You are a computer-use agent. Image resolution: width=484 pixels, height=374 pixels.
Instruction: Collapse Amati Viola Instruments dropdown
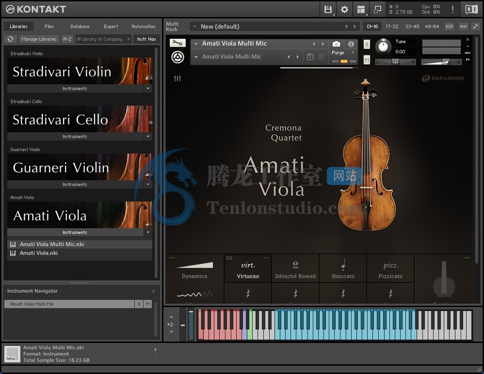[x=148, y=233]
